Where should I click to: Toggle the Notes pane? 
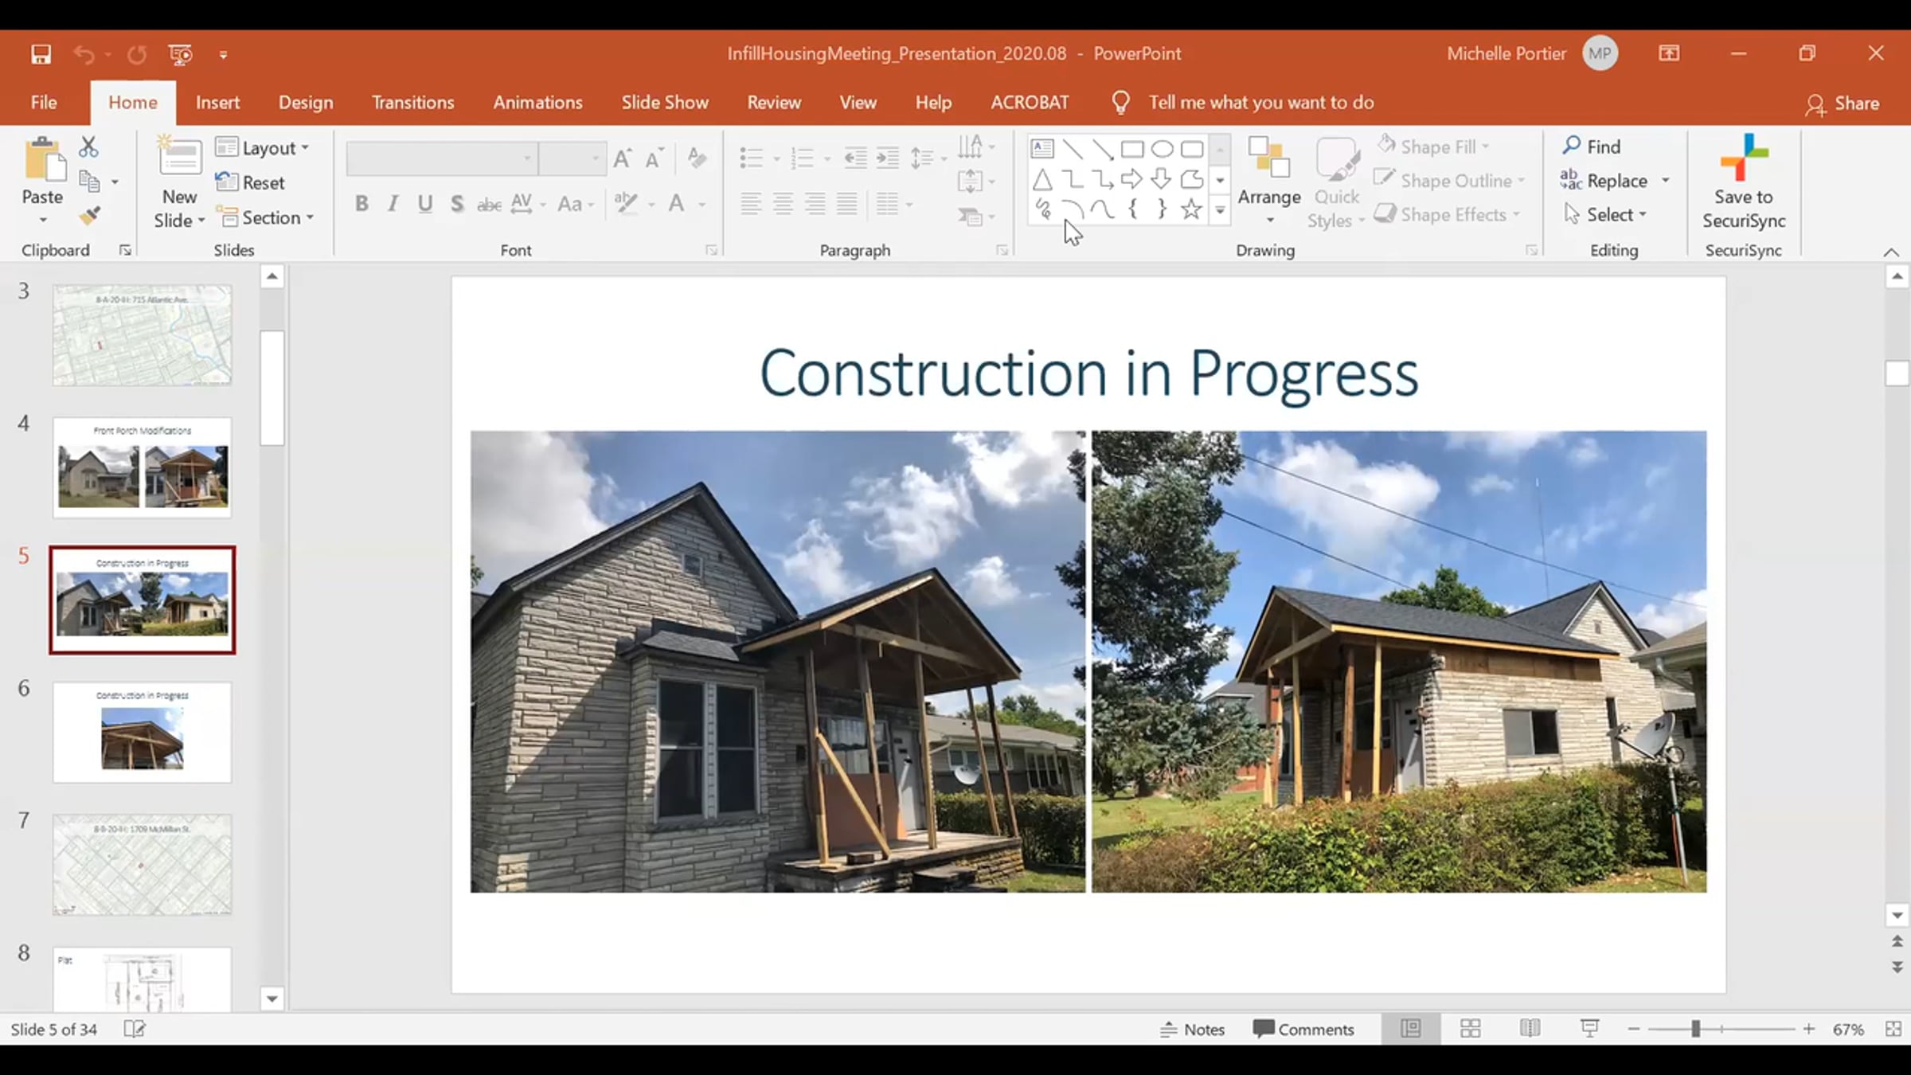tap(1192, 1029)
